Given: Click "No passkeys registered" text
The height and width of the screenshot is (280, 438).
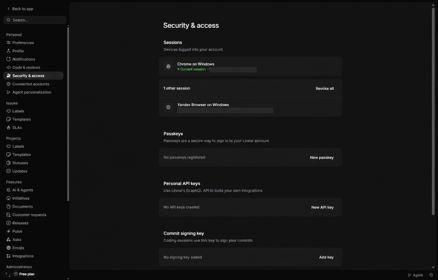Looking at the screenshot, I should (184, 157).
